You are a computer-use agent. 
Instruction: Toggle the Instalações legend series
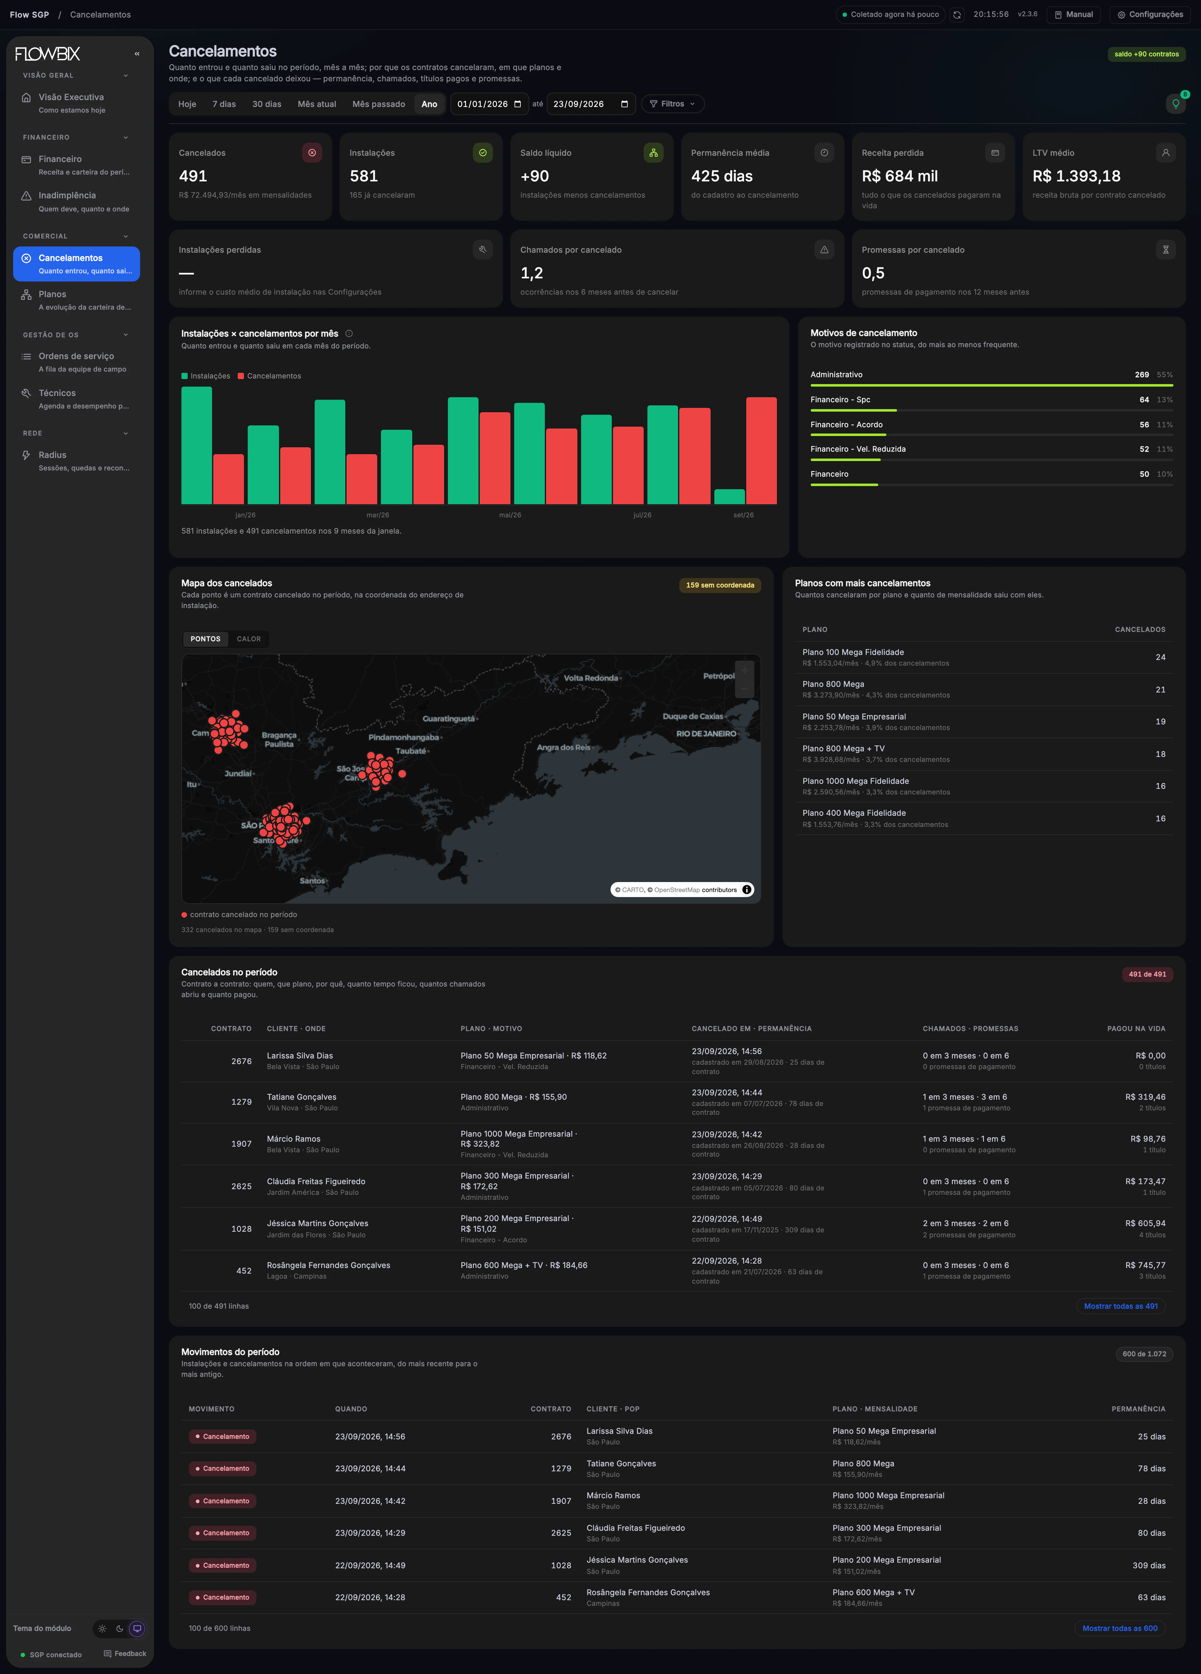pos(206,376)
